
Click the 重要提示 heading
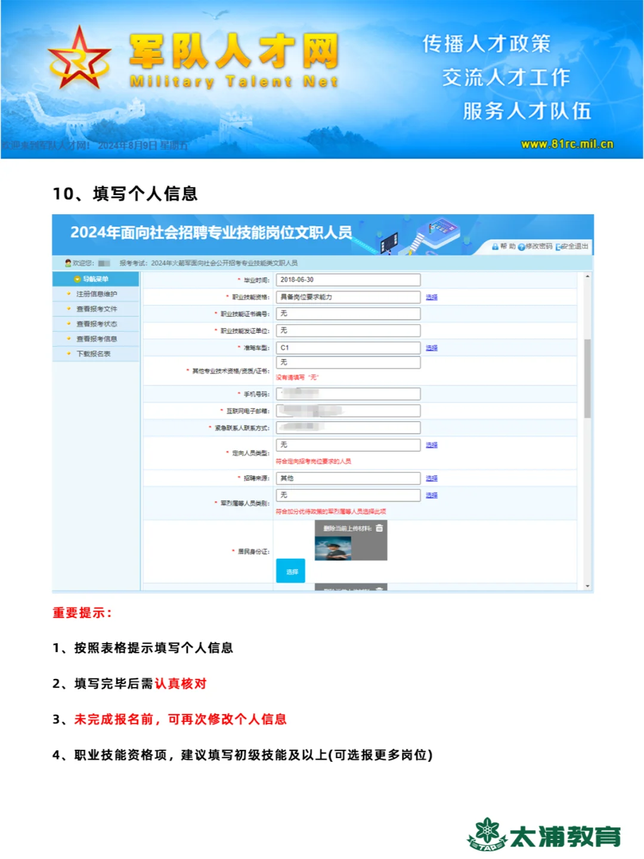[x=82, y=613]
